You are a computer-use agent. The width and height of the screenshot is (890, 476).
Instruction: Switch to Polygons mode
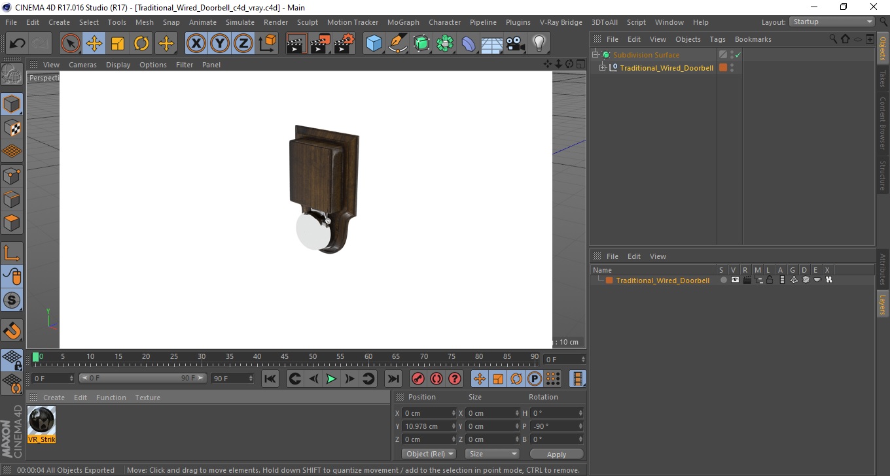(x=12, y=223)
